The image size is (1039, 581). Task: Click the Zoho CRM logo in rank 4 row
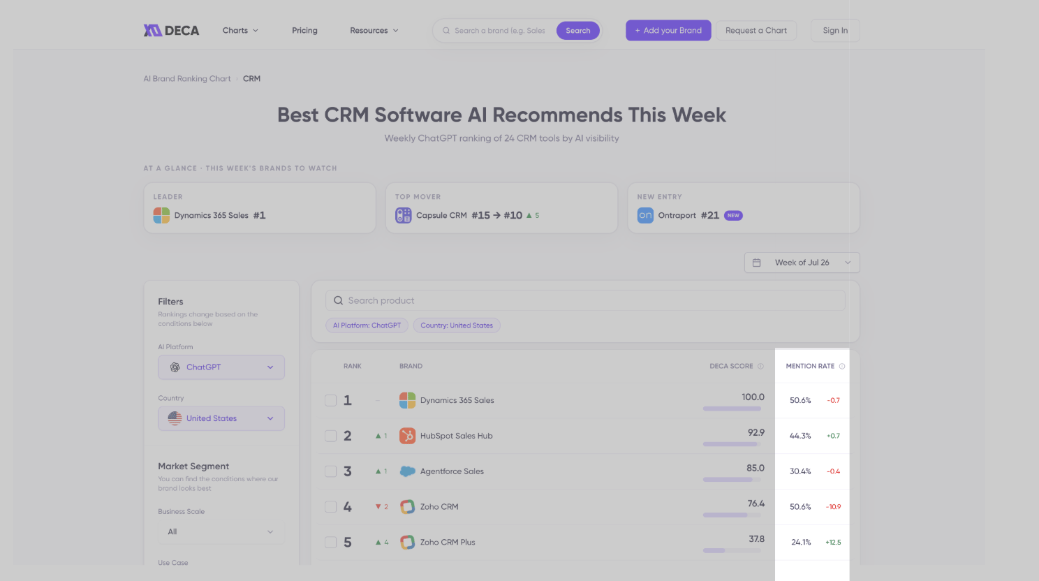[407, 507]
